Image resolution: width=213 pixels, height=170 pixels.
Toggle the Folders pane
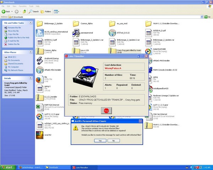[46, 12]
